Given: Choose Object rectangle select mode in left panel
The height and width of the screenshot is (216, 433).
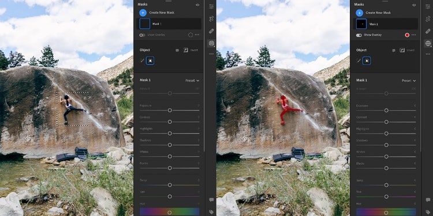Looking at the screenshot, I should click(x=150, y=60).
